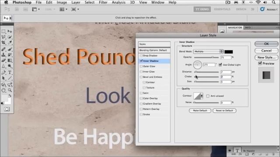Select the Brush tool
The image size is (280, 157).
(x=10, y=49)
